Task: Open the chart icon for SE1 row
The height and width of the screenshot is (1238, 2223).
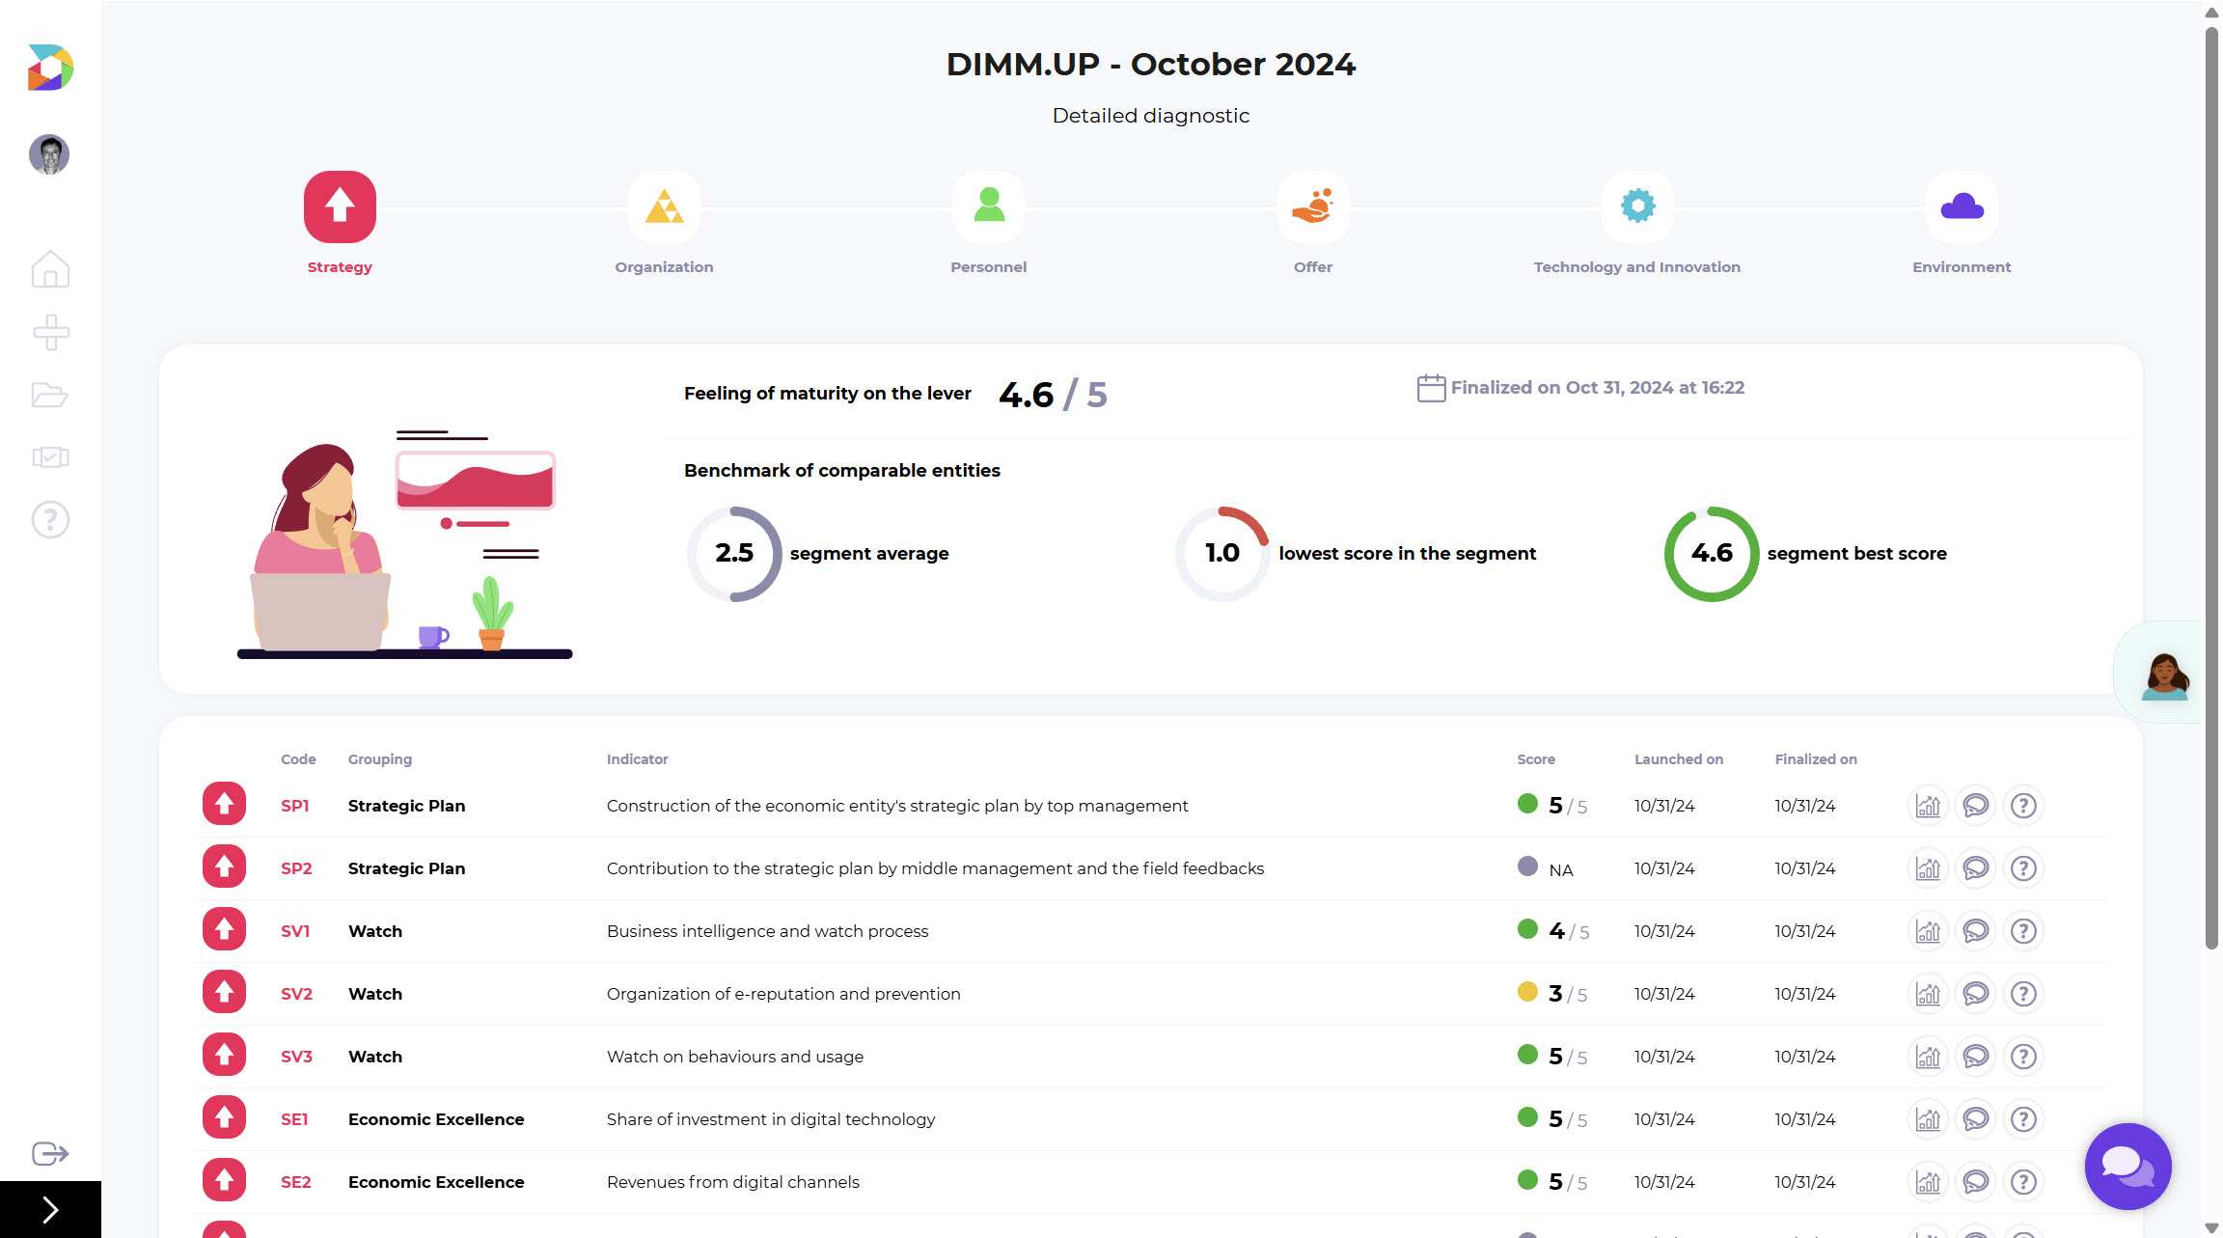Action: point(1928,1119)
